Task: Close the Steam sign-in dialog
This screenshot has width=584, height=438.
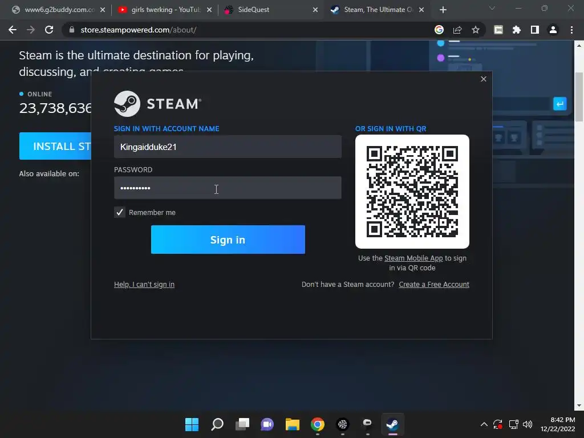Action: 484,79
